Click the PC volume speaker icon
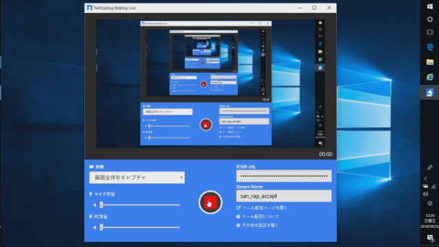This screenshot has width=439, height=247. click(95, 227)
